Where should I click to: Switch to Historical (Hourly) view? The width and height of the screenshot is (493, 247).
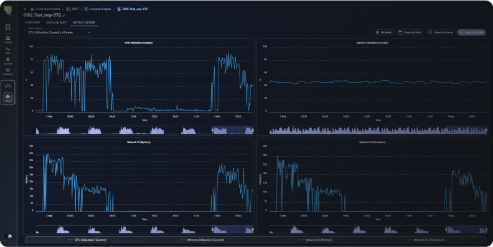click(441, 32)
